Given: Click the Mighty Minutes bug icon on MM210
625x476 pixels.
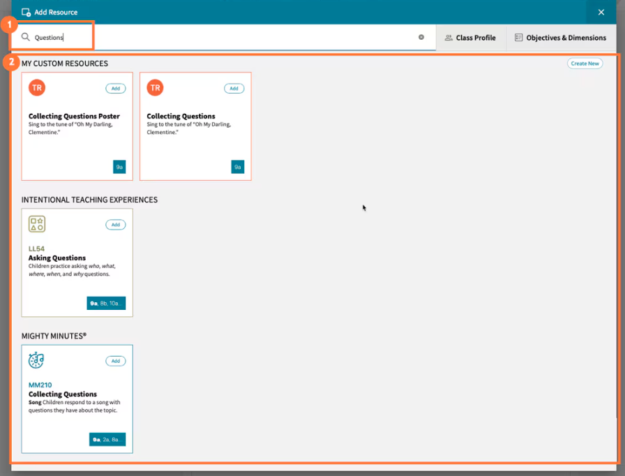Looking at the screenshot, I should 36,360.
